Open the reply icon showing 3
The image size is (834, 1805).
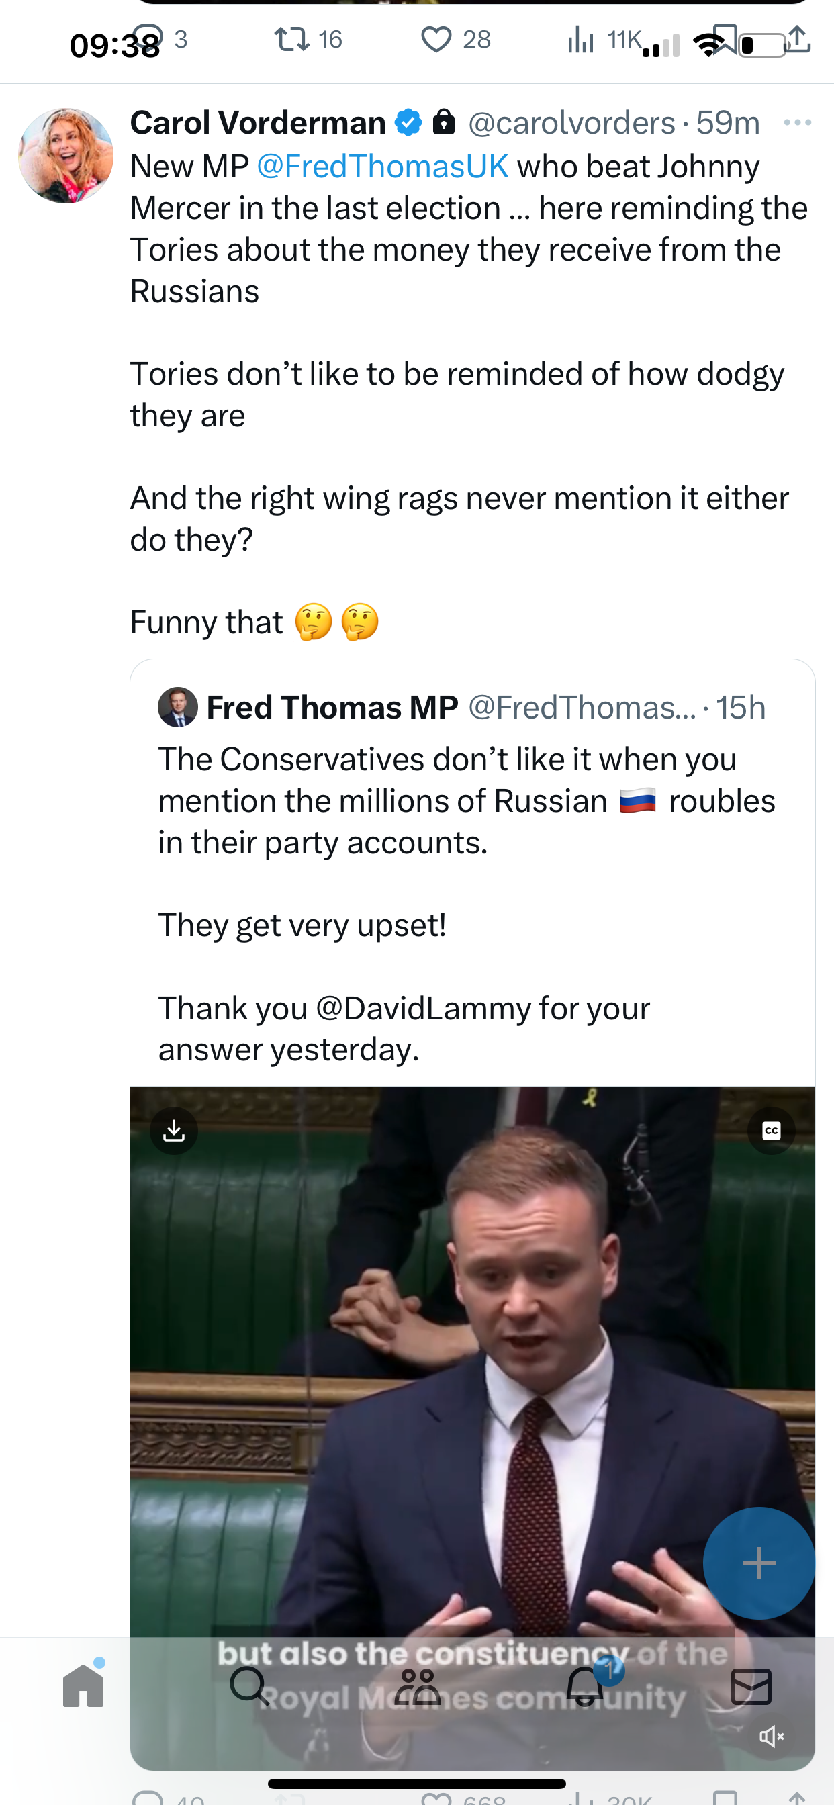(x=148, y=37)
